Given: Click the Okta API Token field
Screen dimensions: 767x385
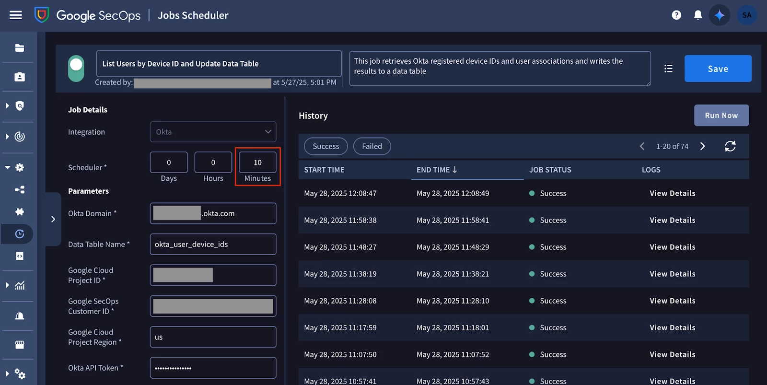Looking at the screenshot, I should click(213, 368).
